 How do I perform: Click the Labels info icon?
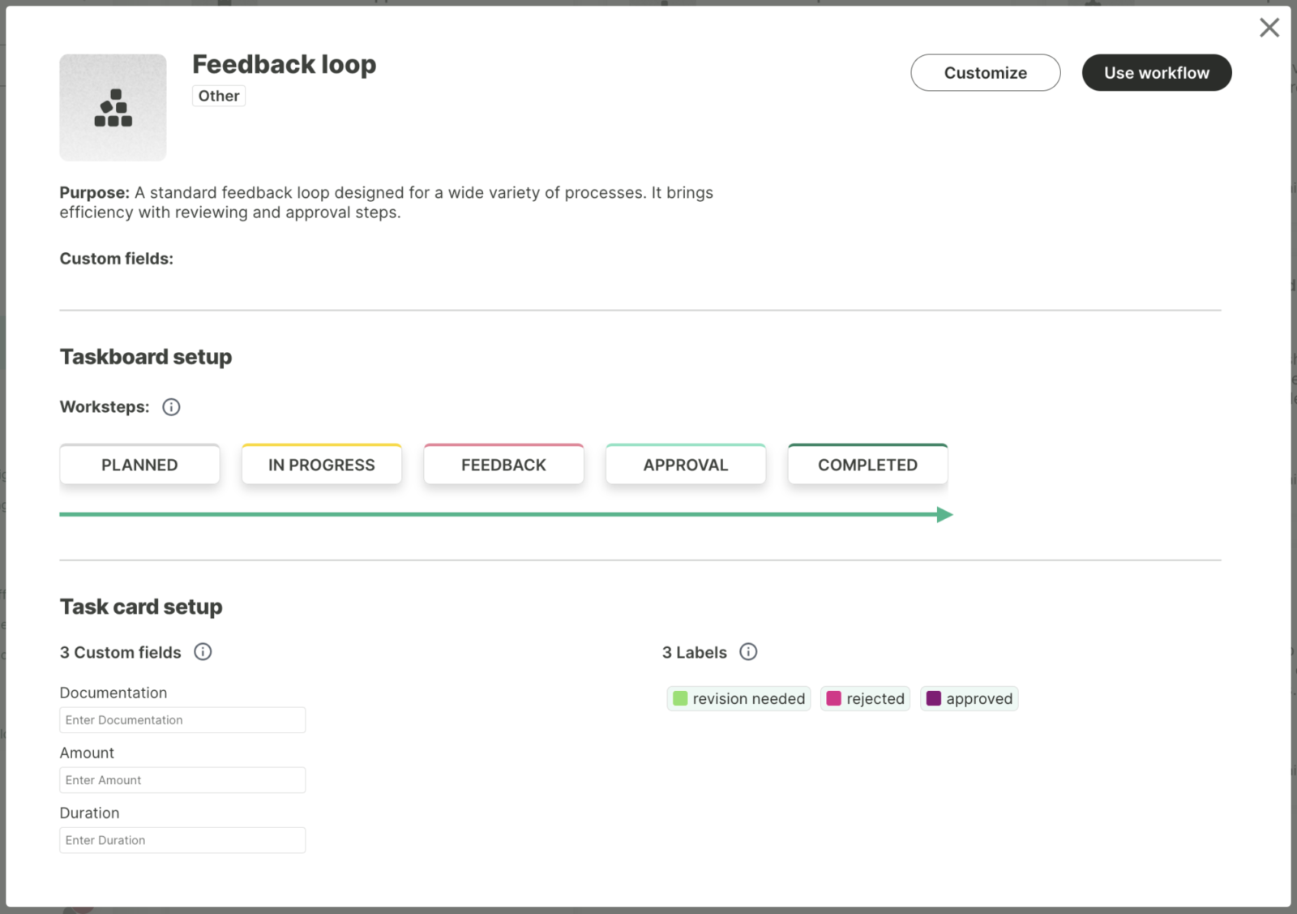tap(748, 652)
